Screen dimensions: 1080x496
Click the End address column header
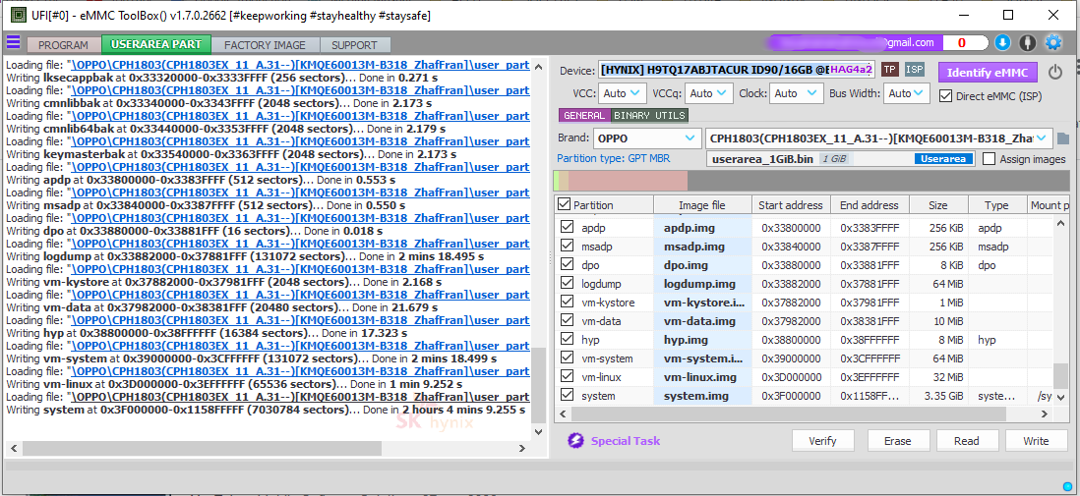click(870, 205)
